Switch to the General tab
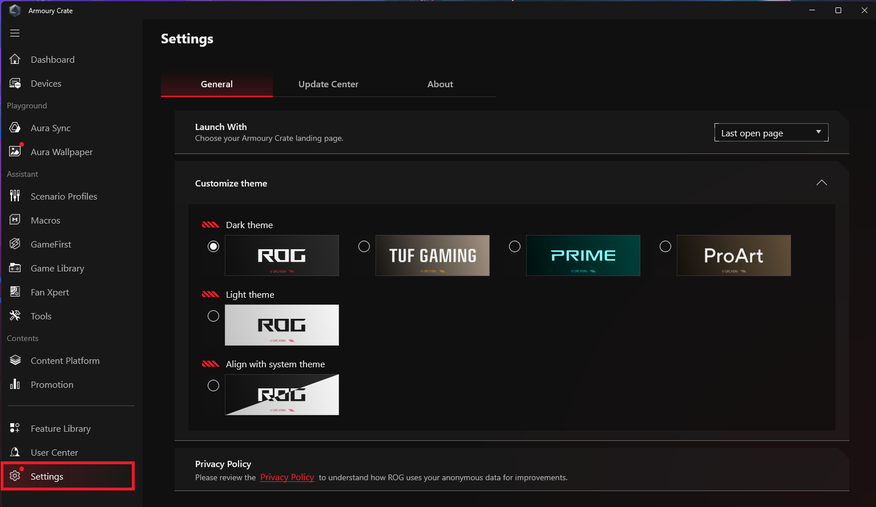Image resolution: width=876 pixels, height=507 pixels. tap(217, 84)
